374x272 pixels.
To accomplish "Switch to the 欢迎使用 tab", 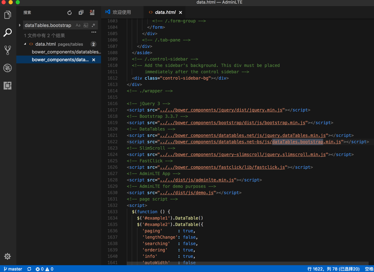I will point(121,12).
